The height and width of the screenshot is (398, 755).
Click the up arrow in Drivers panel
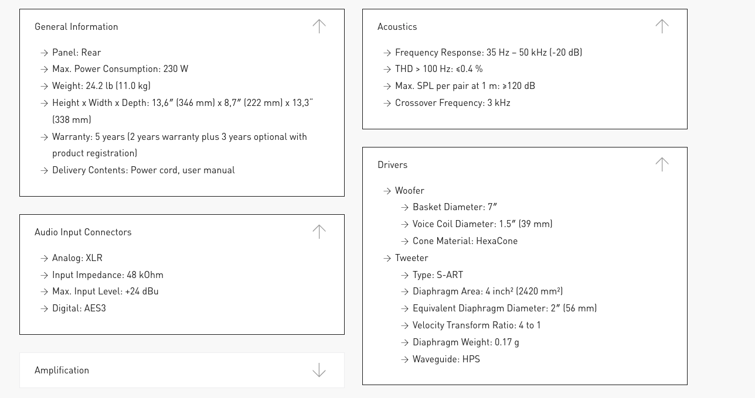click(662, 164)
